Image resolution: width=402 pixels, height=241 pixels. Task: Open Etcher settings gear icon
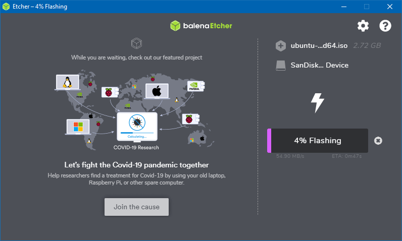[363, 26]
